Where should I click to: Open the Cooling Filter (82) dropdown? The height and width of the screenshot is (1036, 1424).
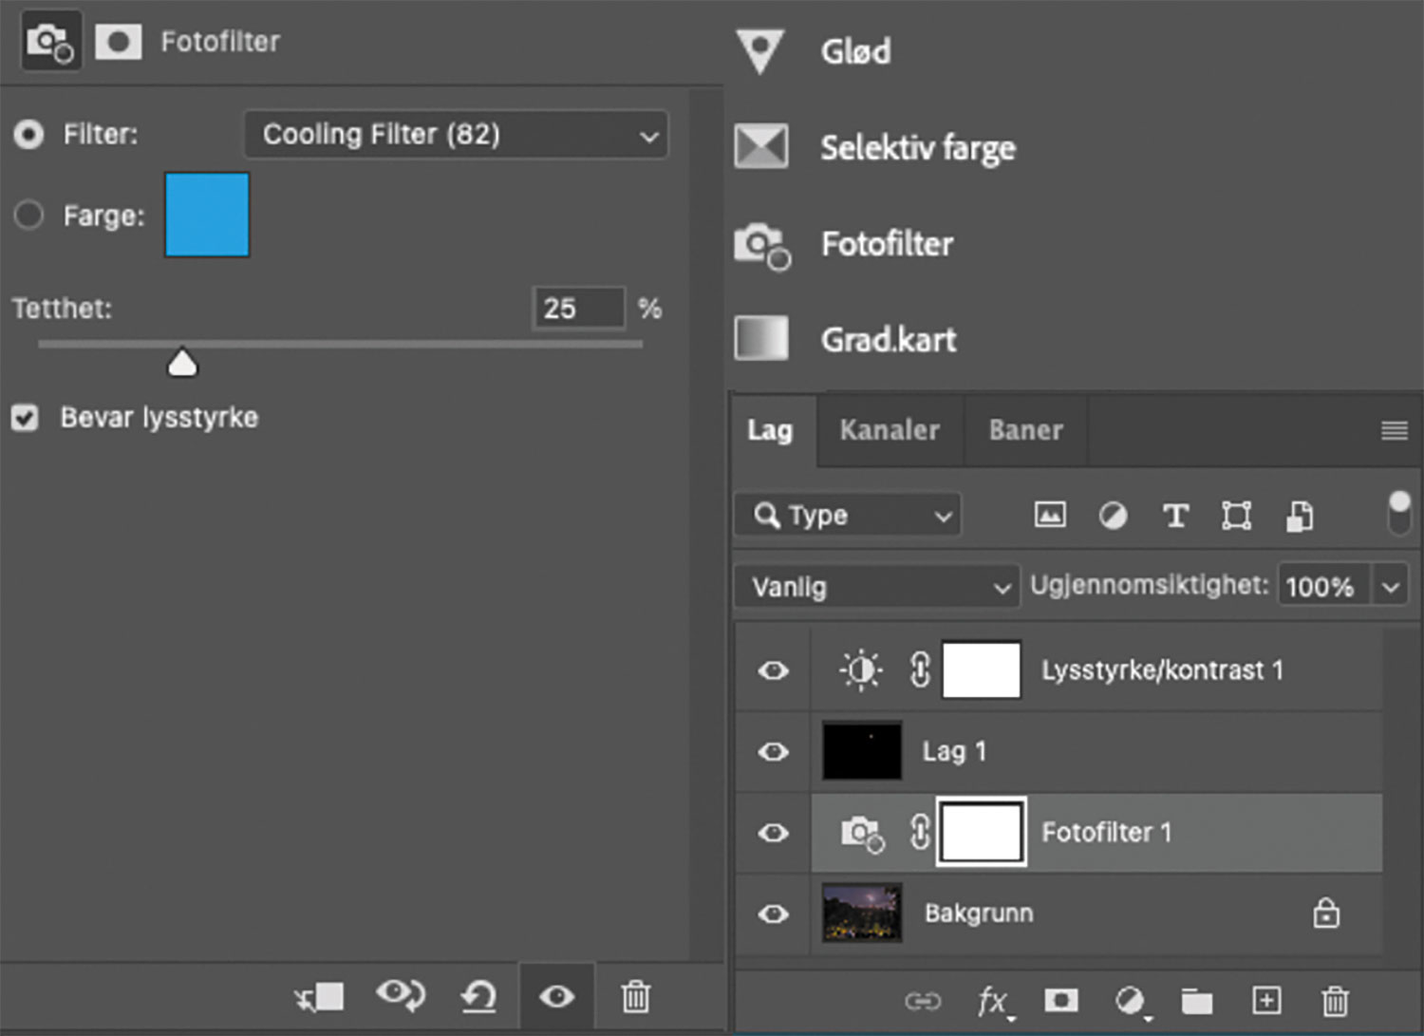pos(457,135)
